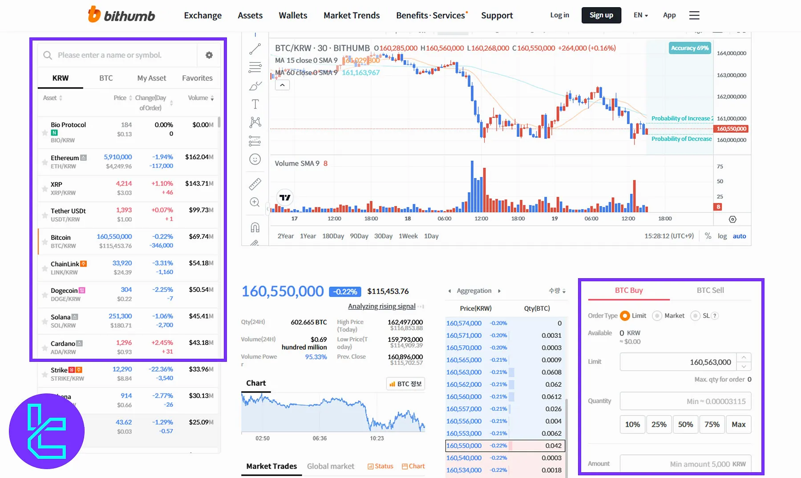Set chart range to 1Week
801x478 pixels.
pyautogui.click(x=408, y=236)
